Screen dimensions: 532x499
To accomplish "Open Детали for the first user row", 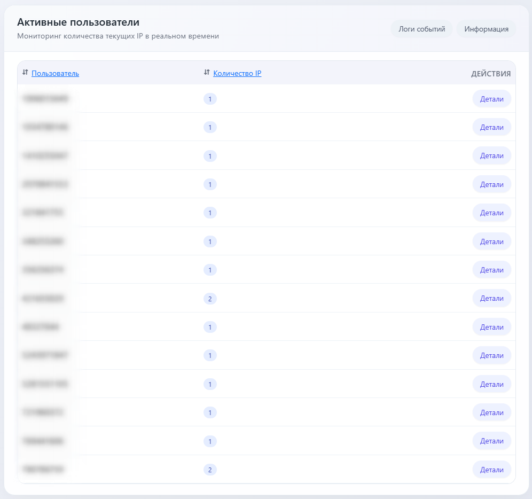I will pyautogui.click(x=491, y=99).
